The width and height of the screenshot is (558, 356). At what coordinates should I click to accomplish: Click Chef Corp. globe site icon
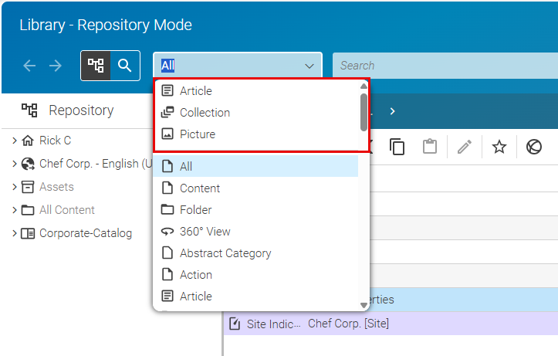28,164
